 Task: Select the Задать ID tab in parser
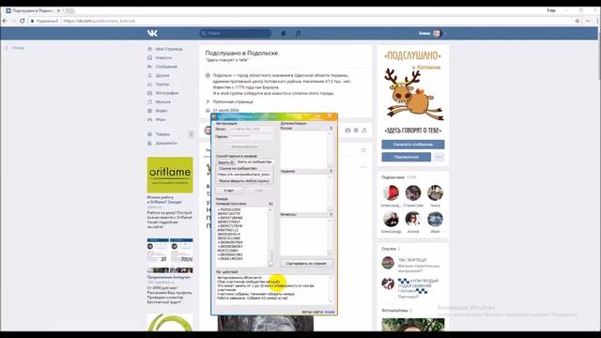tap(225, 162)
